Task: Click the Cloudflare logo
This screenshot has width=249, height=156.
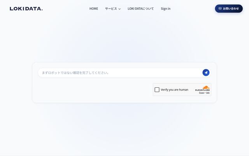Action: pyautogui.click(x=202, y=89)
